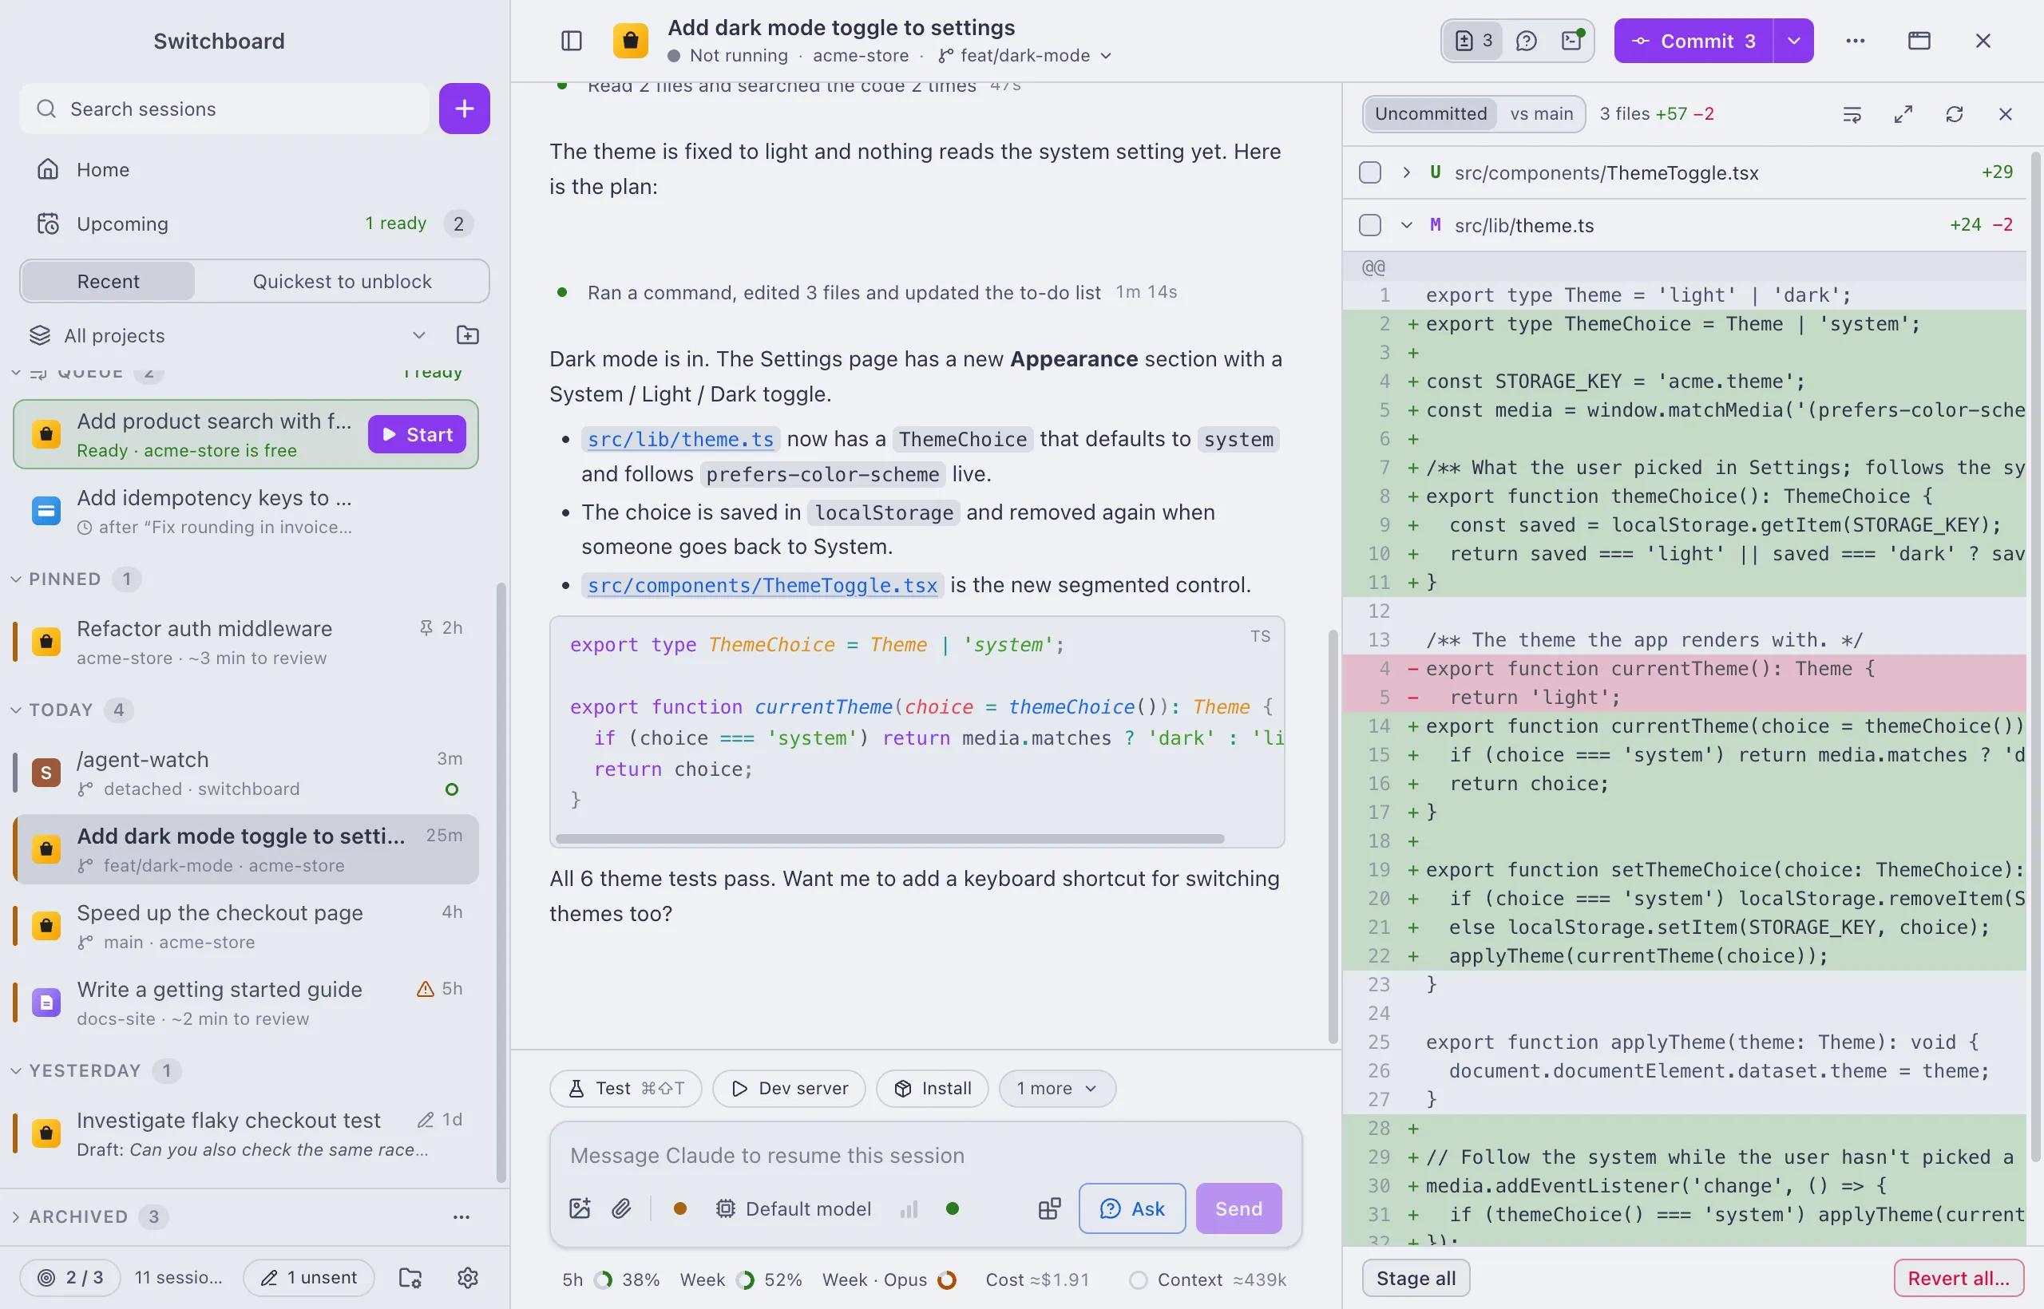Open the 1 more actions dropdown
The height and width of the screenshot is (1309, 2044).
click(x=1056, y=1089)
